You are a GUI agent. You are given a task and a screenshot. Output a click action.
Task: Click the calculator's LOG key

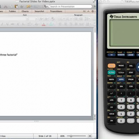[x=111, y=100]
